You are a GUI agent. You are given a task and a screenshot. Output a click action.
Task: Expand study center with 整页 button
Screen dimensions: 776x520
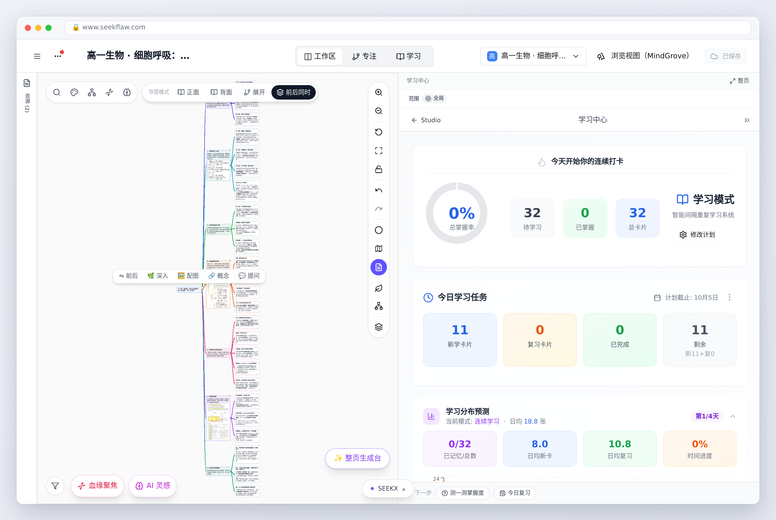click(740, 81)
